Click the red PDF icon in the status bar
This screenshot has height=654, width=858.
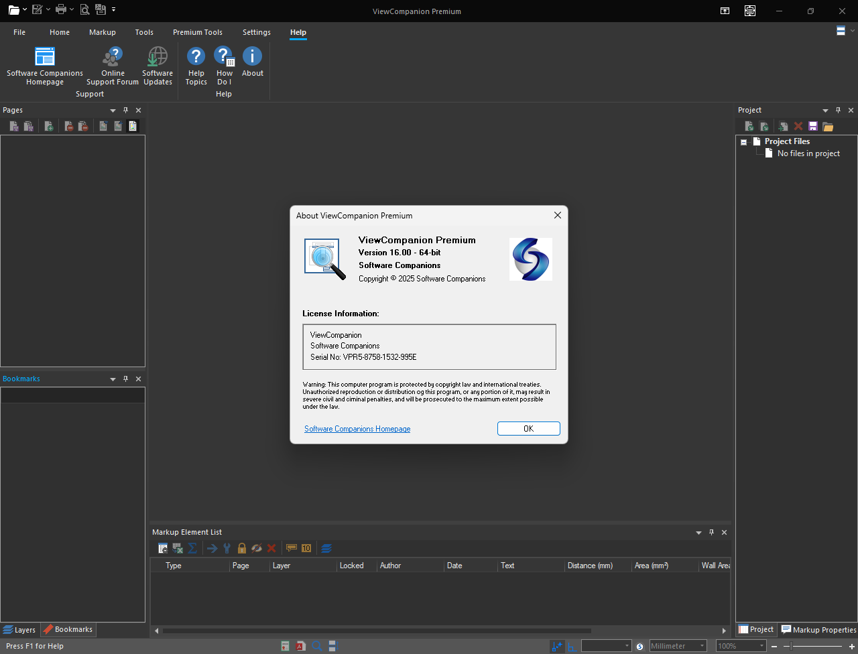pyautogui.click(x=301, y=646)
